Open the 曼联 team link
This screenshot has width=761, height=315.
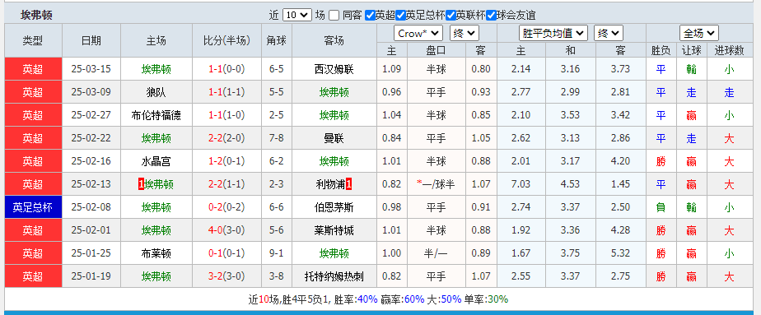click(334, 139)
